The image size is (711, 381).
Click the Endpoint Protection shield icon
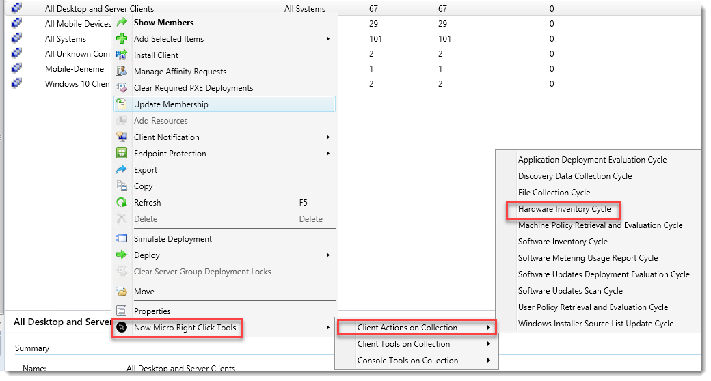click(x=122, y=154)
